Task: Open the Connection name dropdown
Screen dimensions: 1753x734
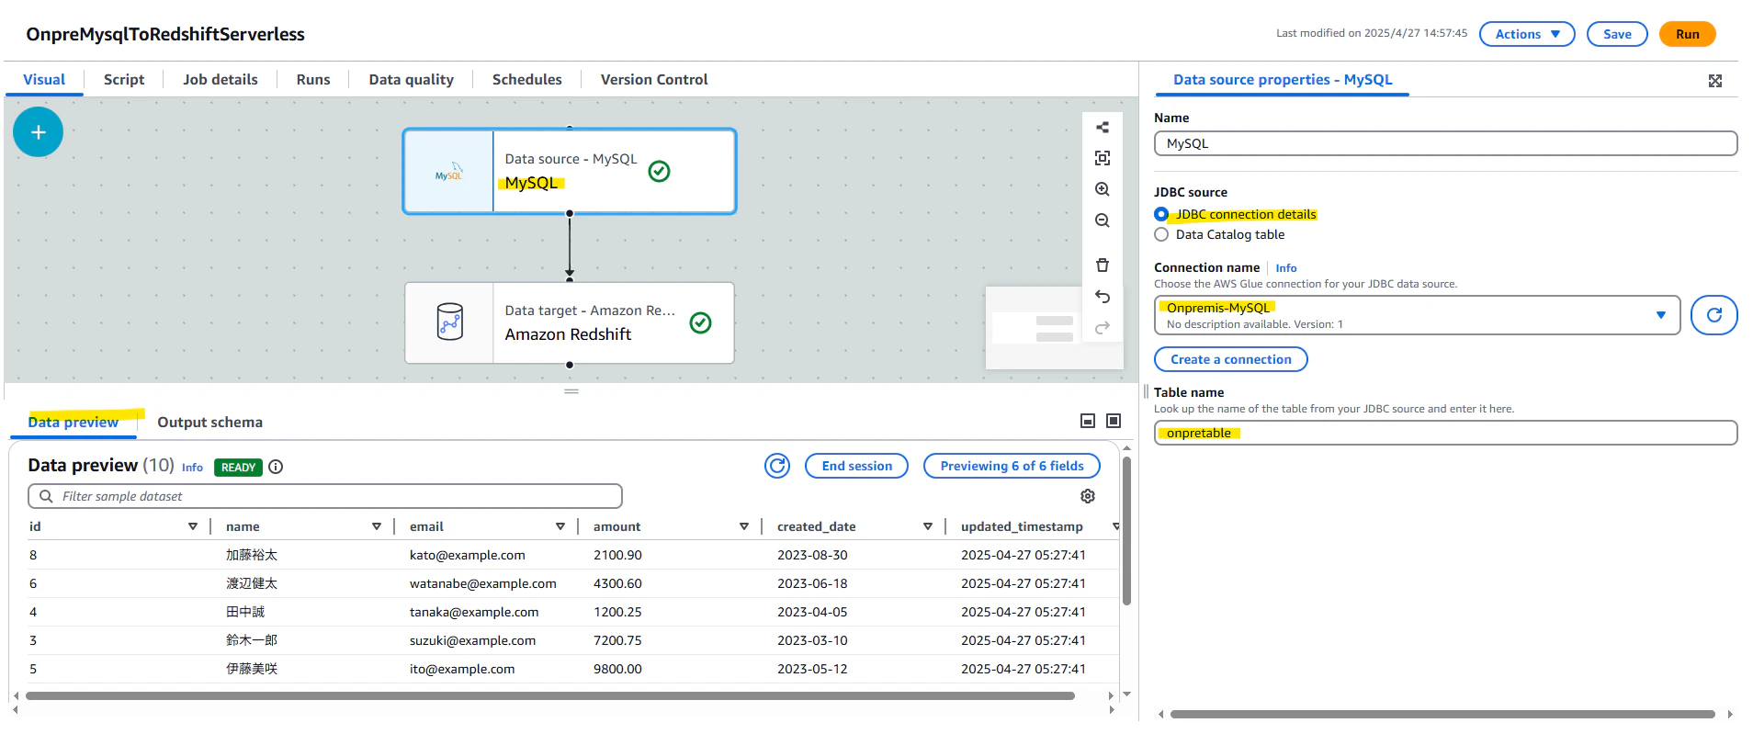Action: [1417, 315]
